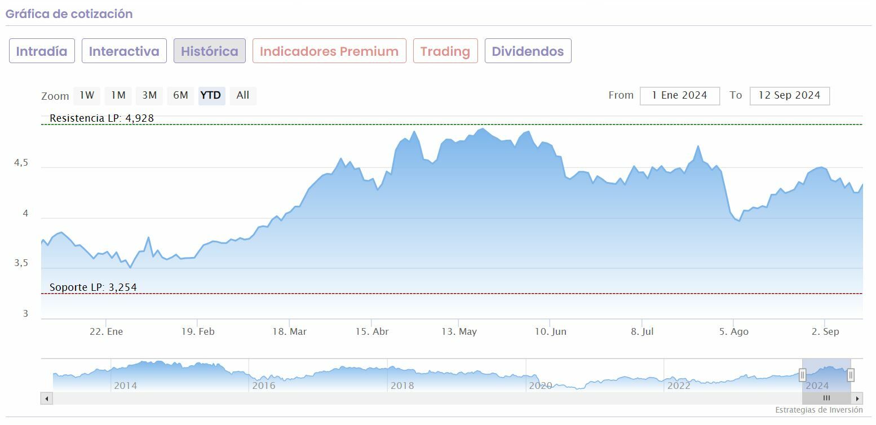Click the From date field

(x=679, y=96)
